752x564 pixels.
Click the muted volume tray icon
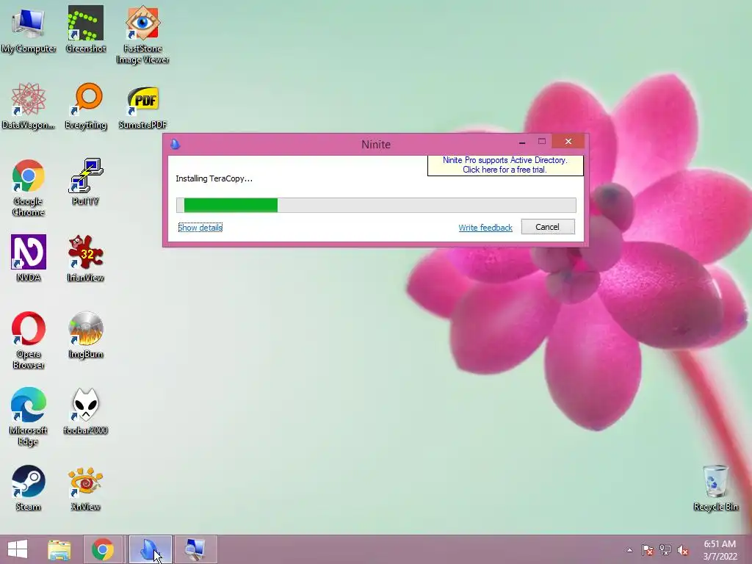tap(683, 550)
